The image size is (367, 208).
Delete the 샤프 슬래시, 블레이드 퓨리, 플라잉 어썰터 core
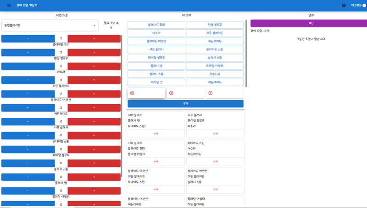pos(156,161)
